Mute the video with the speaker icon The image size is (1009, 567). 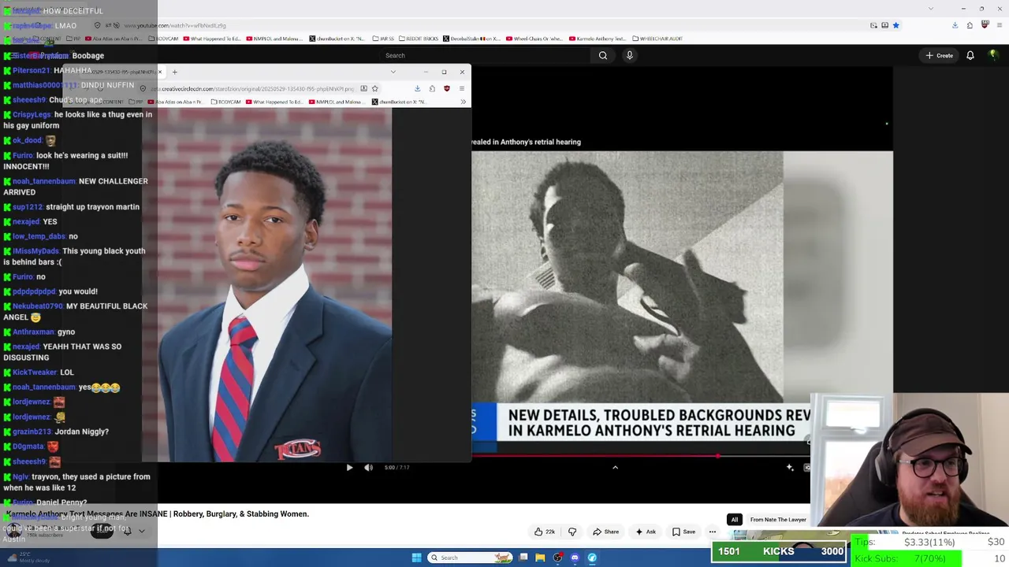click(368, 468)
